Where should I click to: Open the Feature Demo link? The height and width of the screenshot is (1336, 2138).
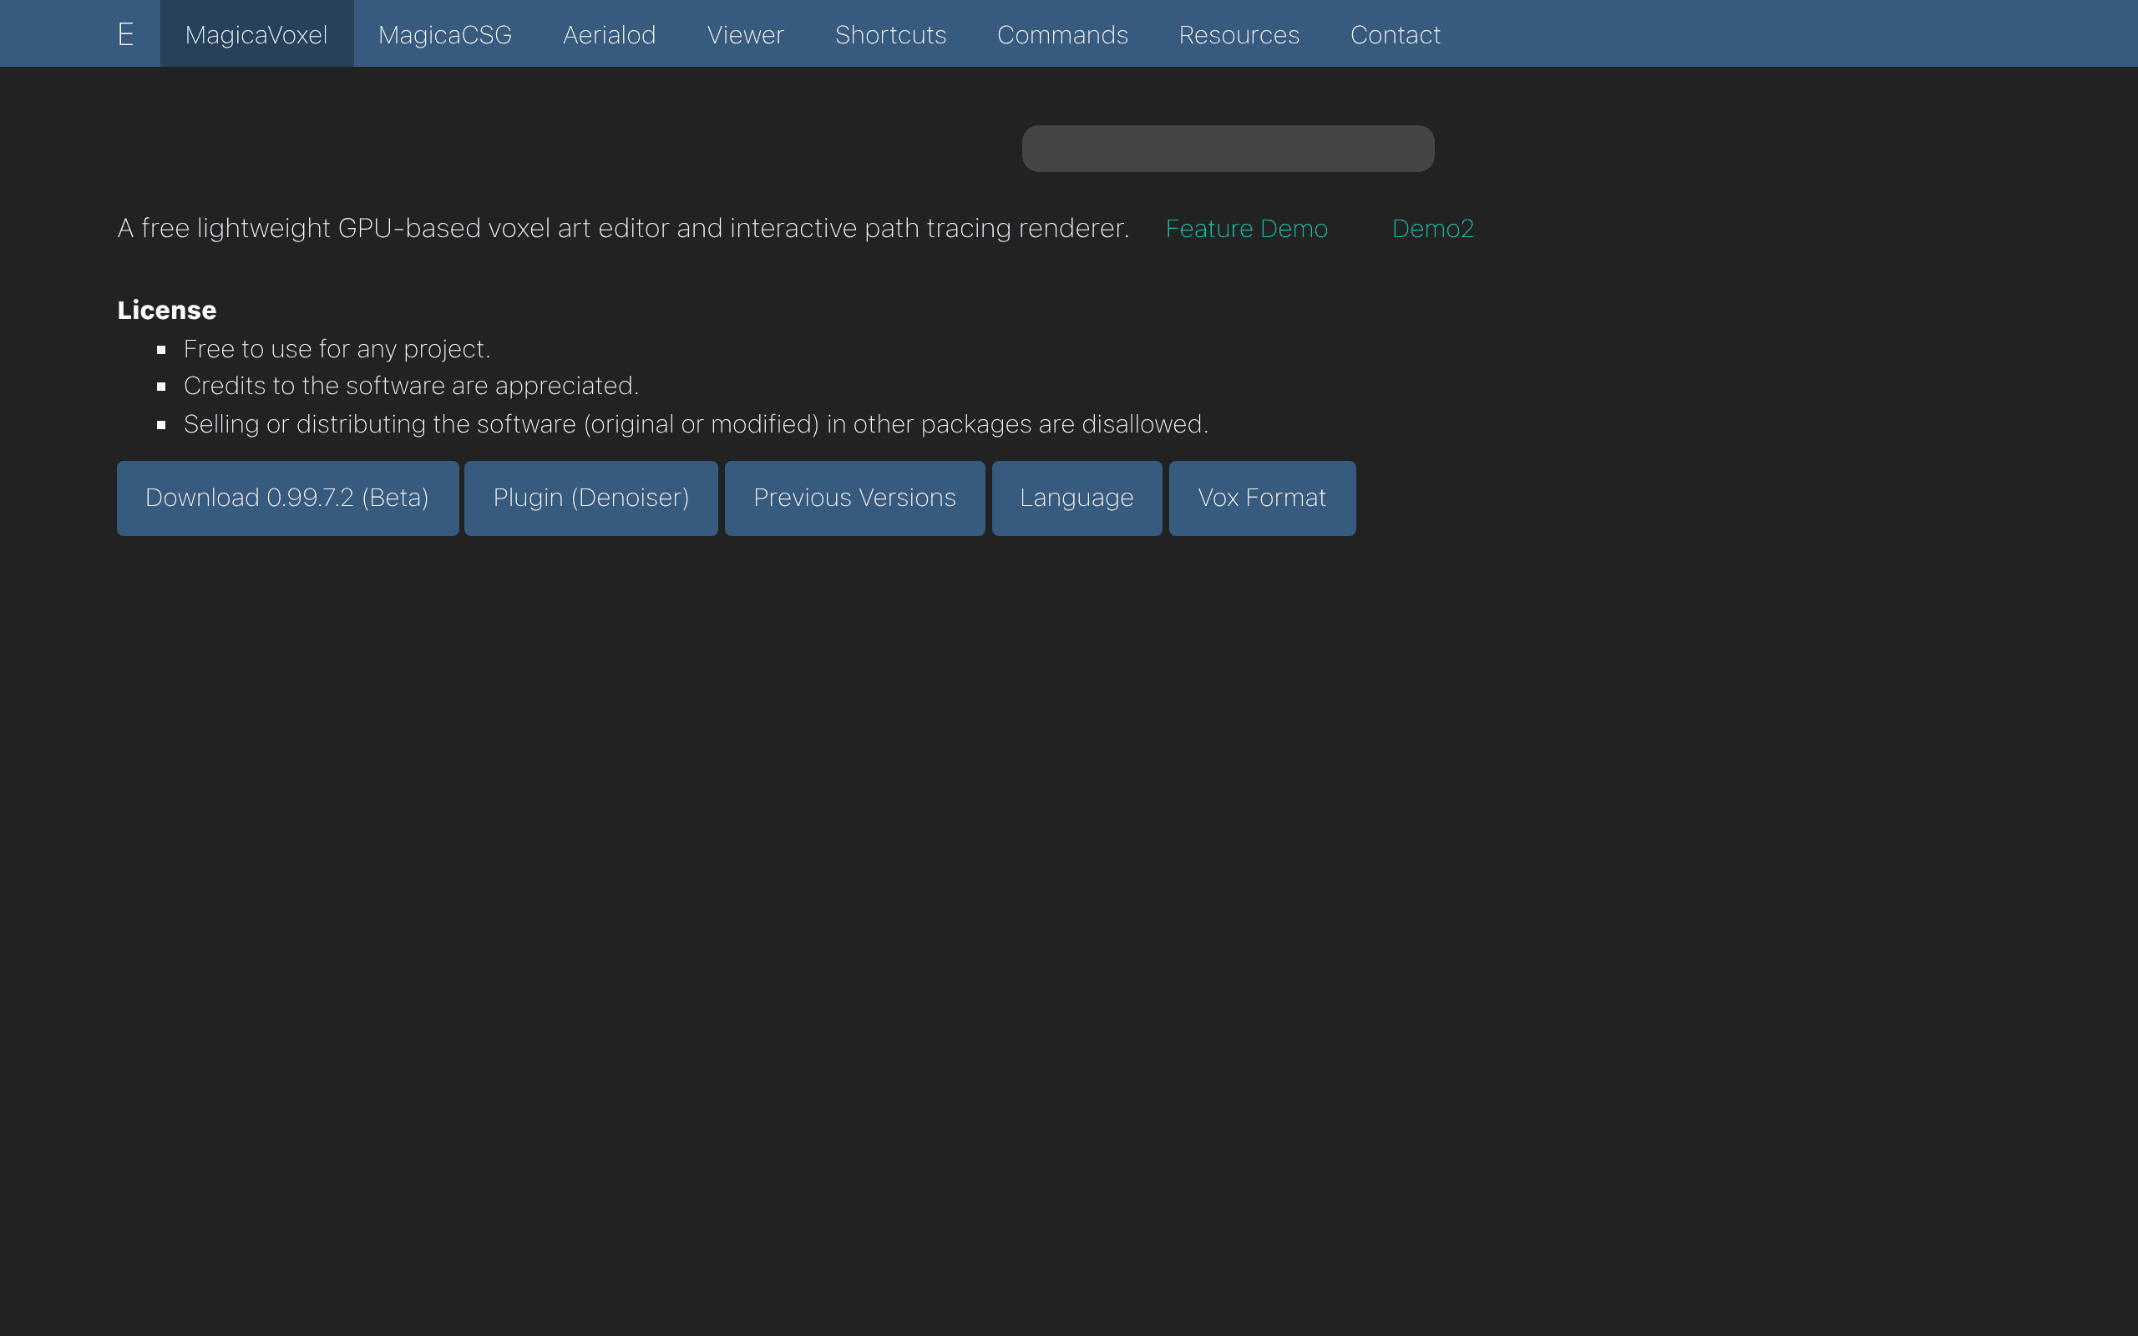(1247, 229)
